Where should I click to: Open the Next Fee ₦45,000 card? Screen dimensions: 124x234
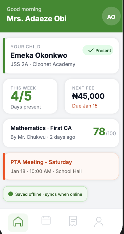[92, 96]
